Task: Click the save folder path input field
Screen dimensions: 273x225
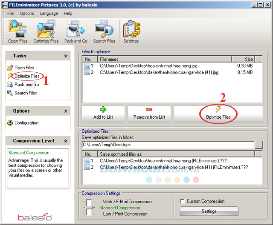Action: pyautogui.click(x=168, y=145)
